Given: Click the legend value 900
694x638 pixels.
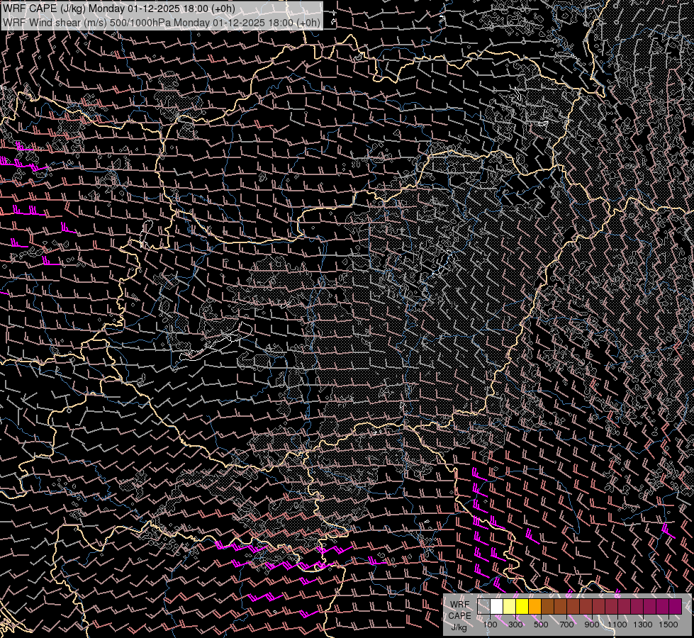Looking at the screenshot, I should [x=592, y=625].
